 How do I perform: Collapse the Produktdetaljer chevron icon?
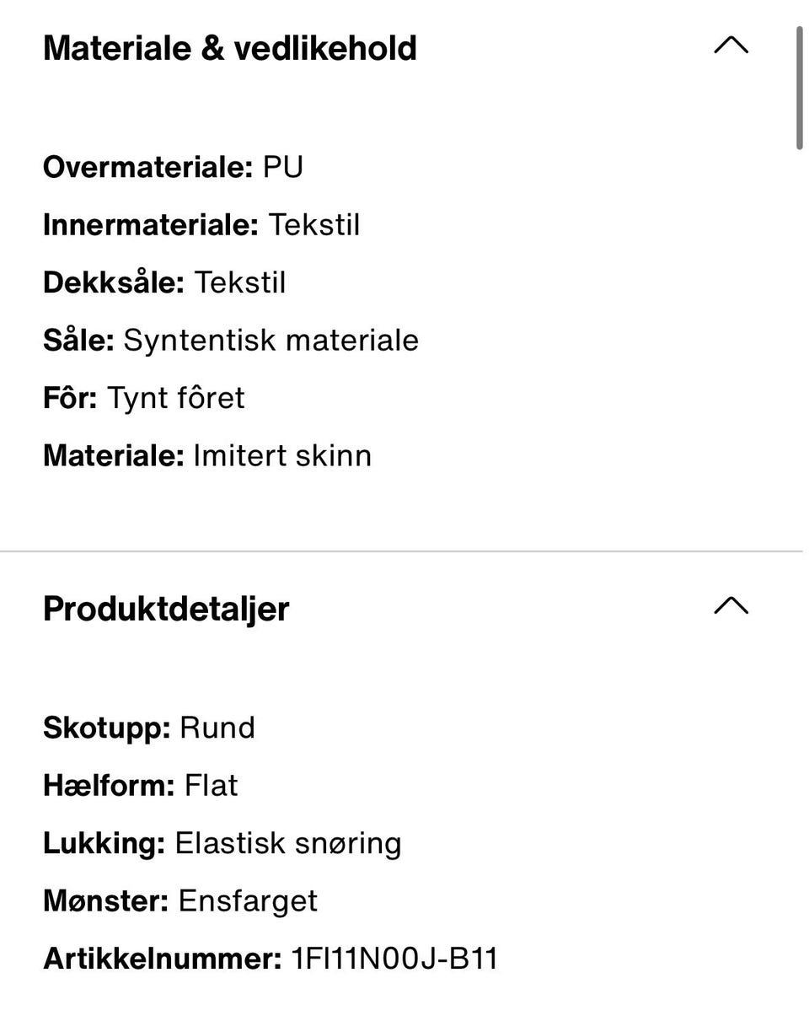point(731,606)
